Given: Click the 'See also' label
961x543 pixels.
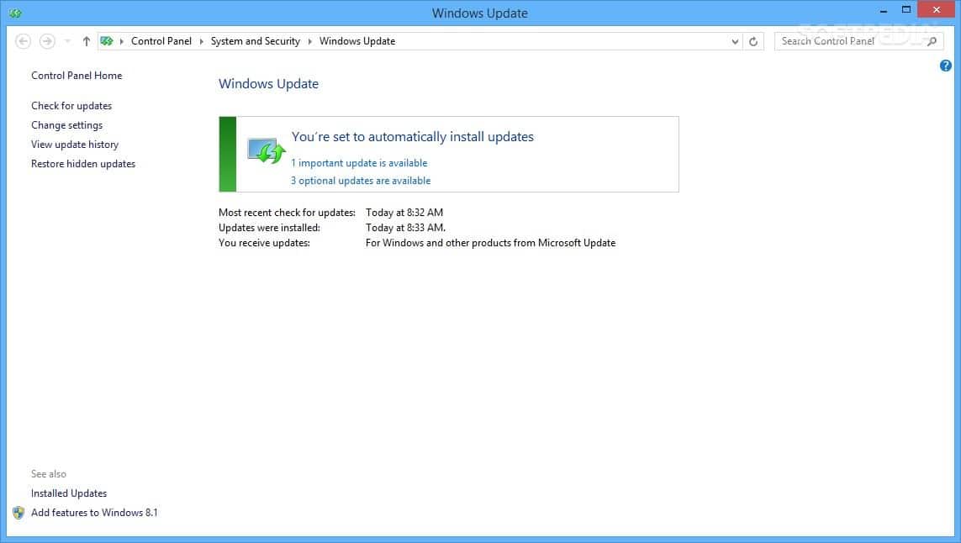Looking at the screenshot, I should (x=49, y=474).
